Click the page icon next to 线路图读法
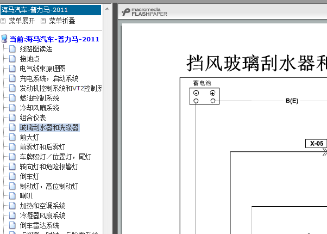The height and width of the screenshot is (234, 327). pos(12,49)
